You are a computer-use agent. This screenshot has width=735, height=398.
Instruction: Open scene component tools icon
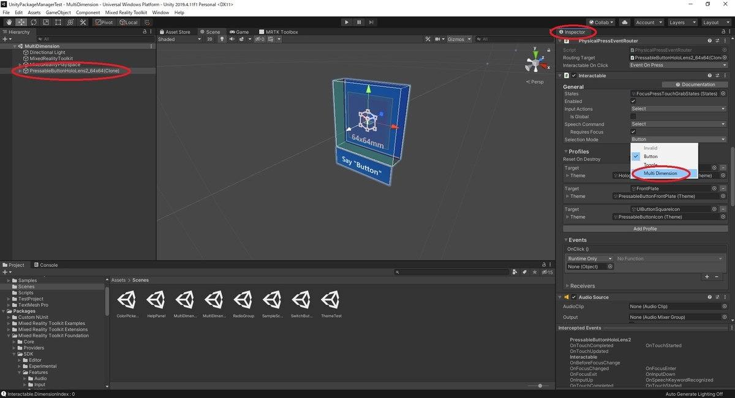click(x=428, y=39)
